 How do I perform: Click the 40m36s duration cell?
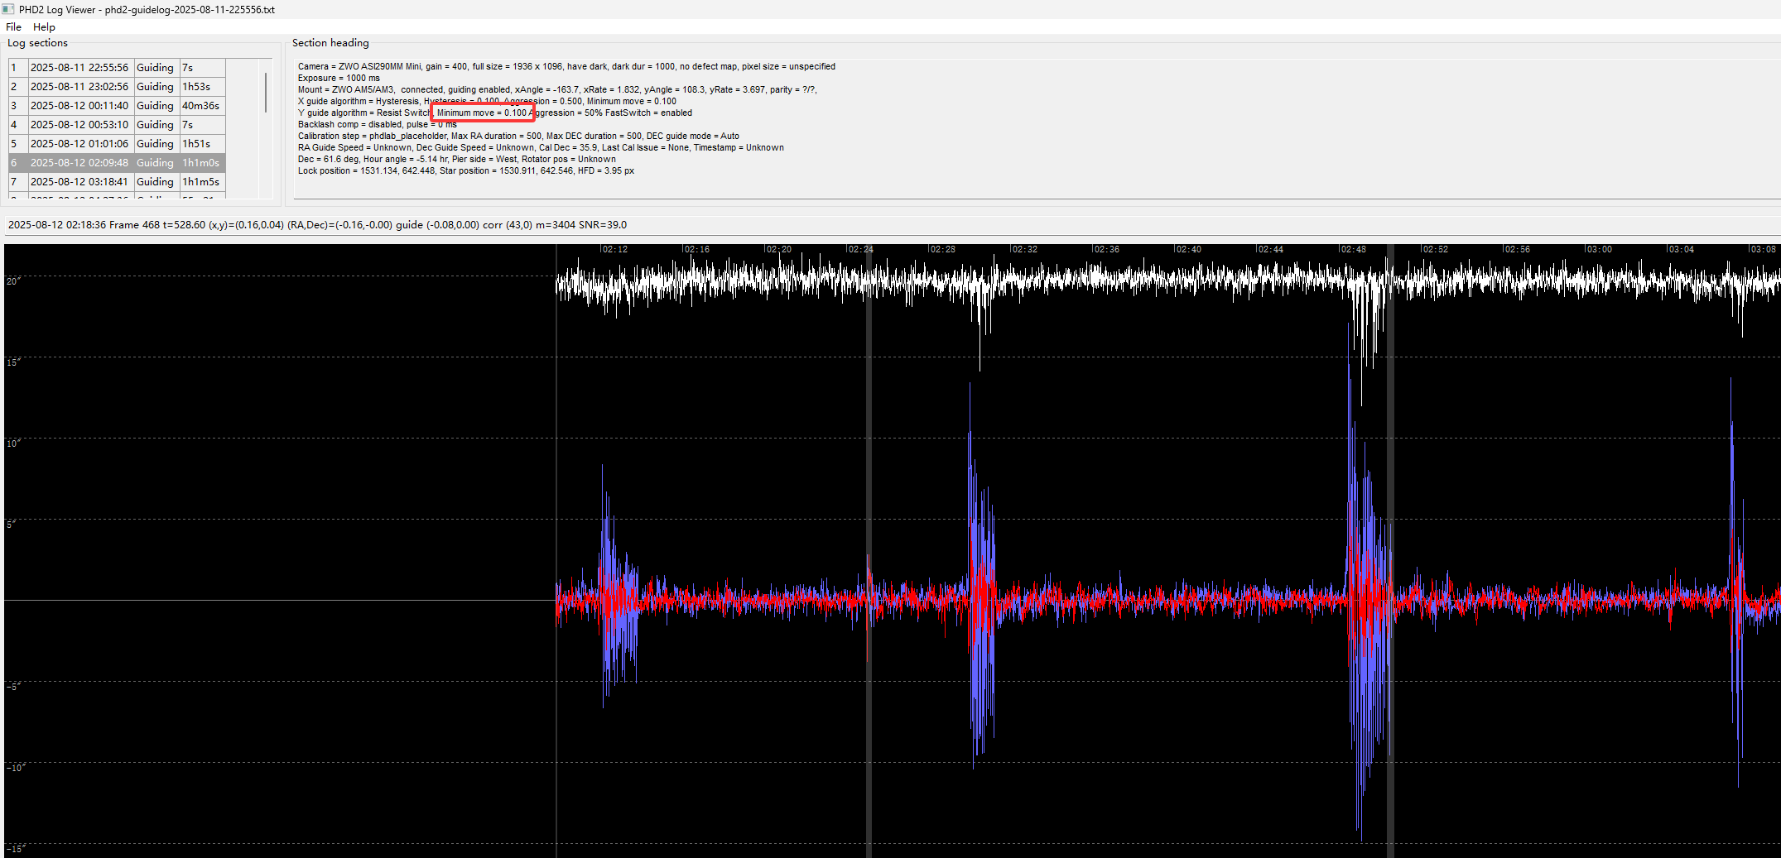[x=202, y=106]
